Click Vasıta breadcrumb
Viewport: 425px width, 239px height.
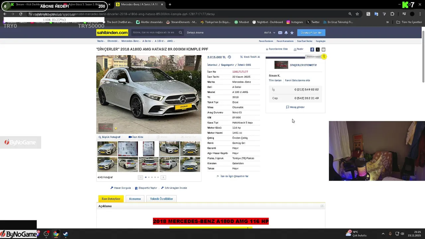coord(100,41)
